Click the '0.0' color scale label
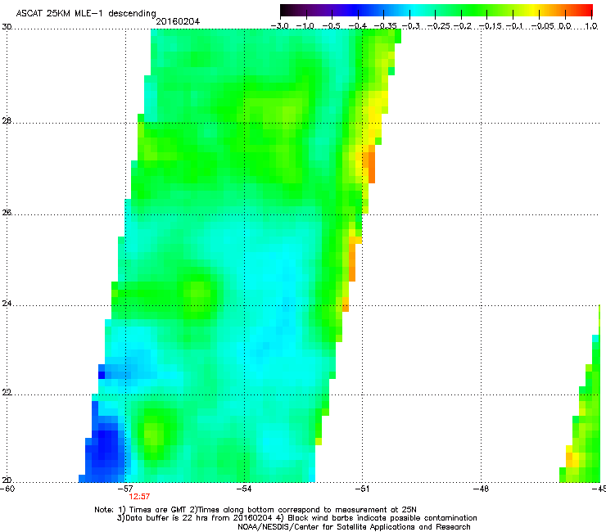 (565, 26)
